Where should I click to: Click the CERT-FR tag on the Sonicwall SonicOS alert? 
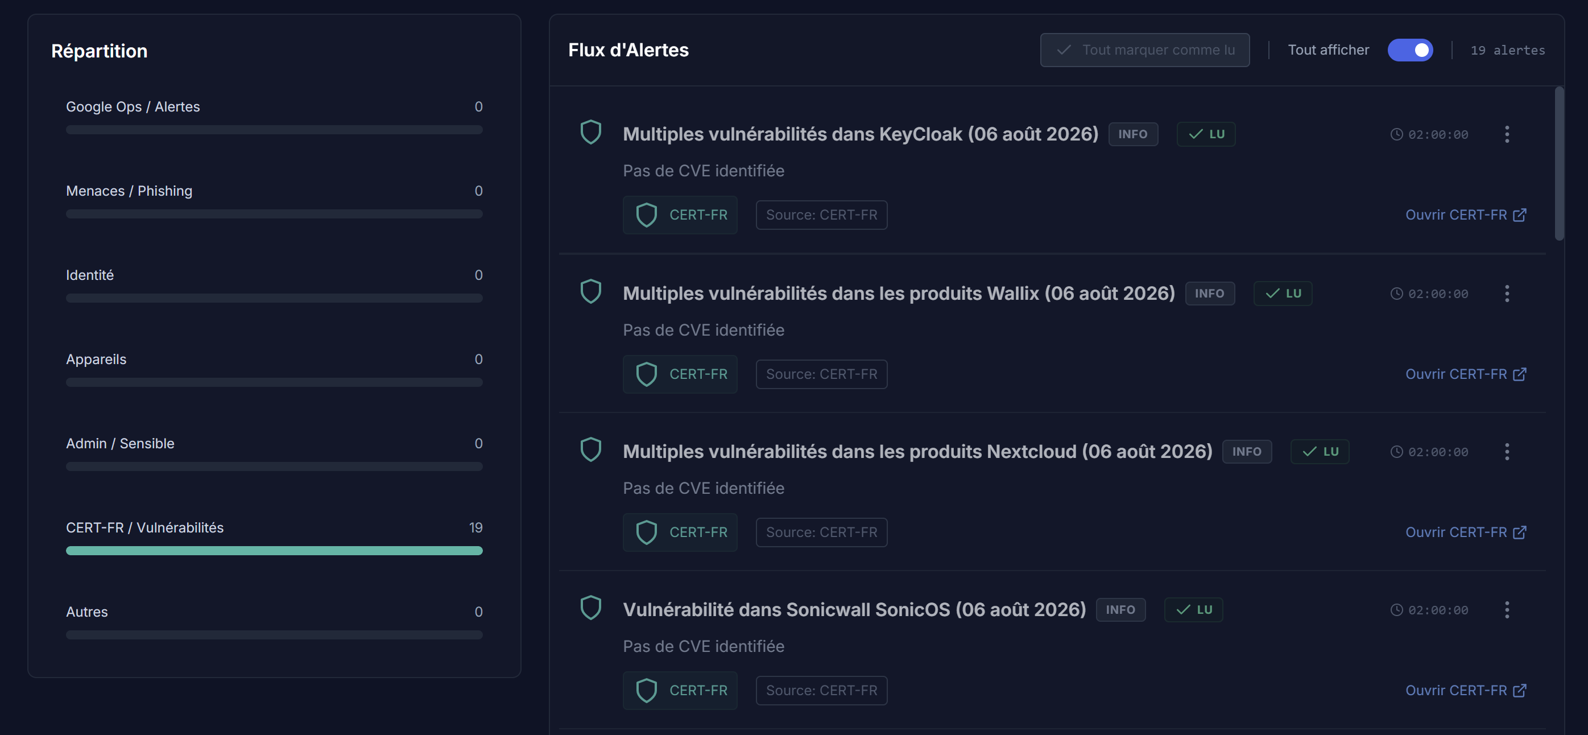click(680, 690)
